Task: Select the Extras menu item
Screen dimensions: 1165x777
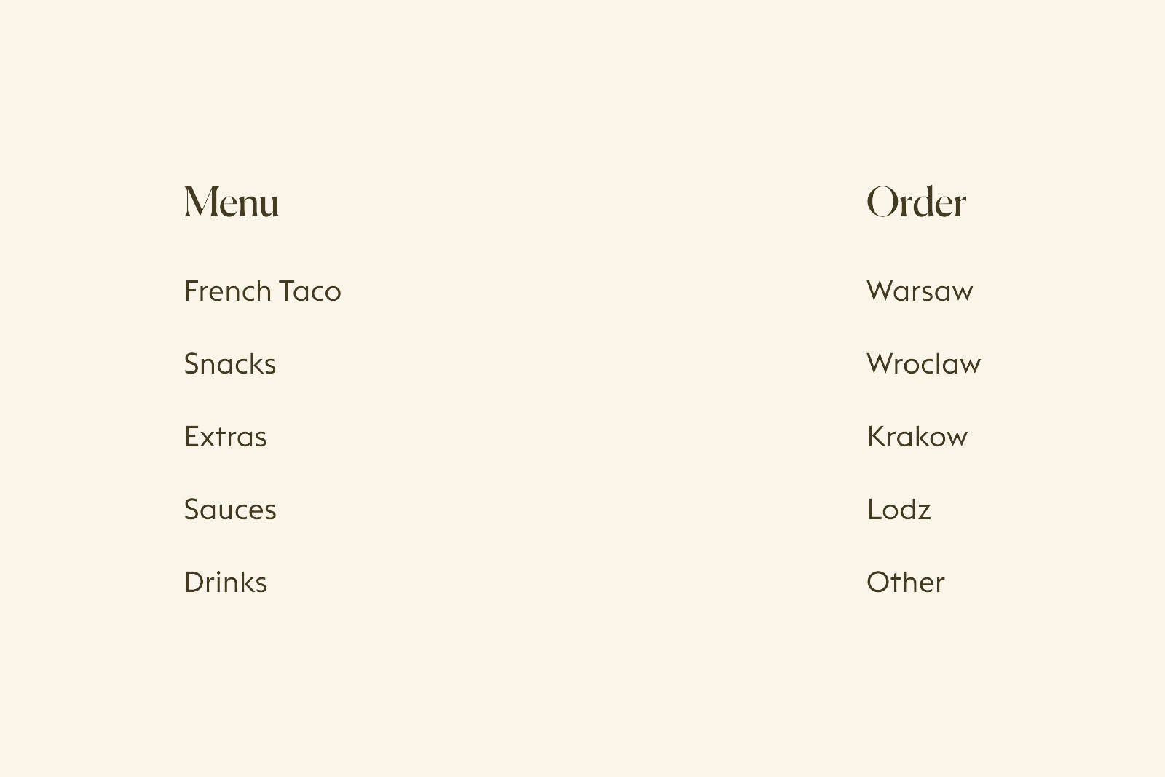Action: [x=226, y=437]
